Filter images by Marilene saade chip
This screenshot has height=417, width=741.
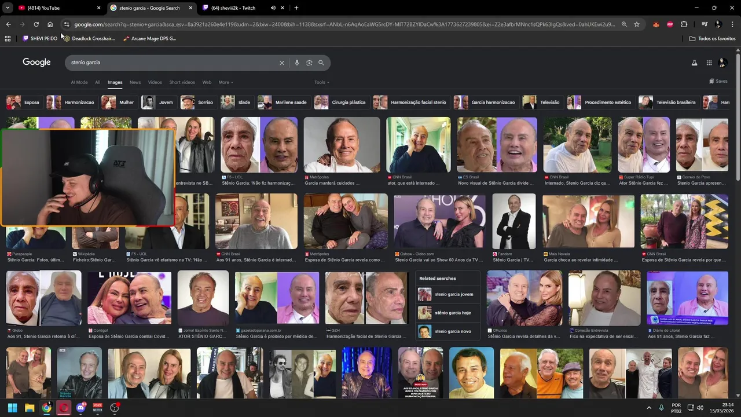283,103
